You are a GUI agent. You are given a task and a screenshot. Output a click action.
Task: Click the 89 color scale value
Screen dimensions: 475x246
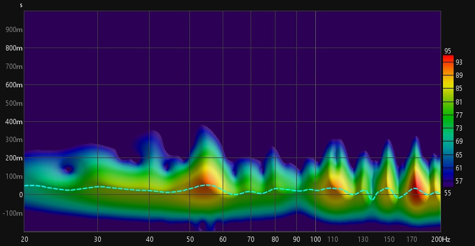(x=458, y=75)
